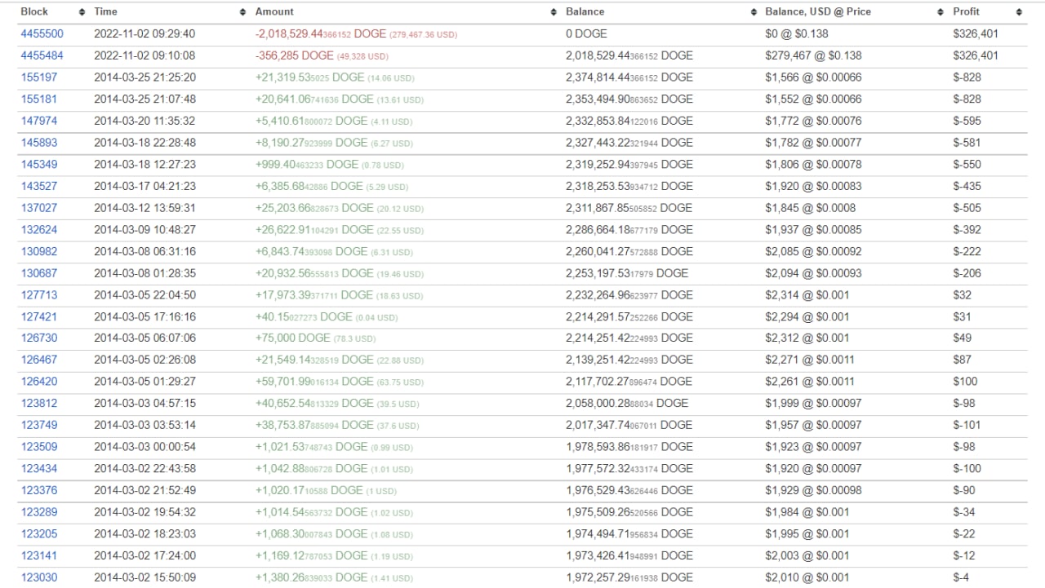Sort table by Block column arrows
The height and width of the screenshot is (588, 1045).
coord(81,12)
